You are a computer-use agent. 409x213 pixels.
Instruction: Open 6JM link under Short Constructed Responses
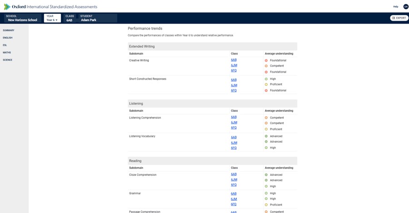pos(234,85)
